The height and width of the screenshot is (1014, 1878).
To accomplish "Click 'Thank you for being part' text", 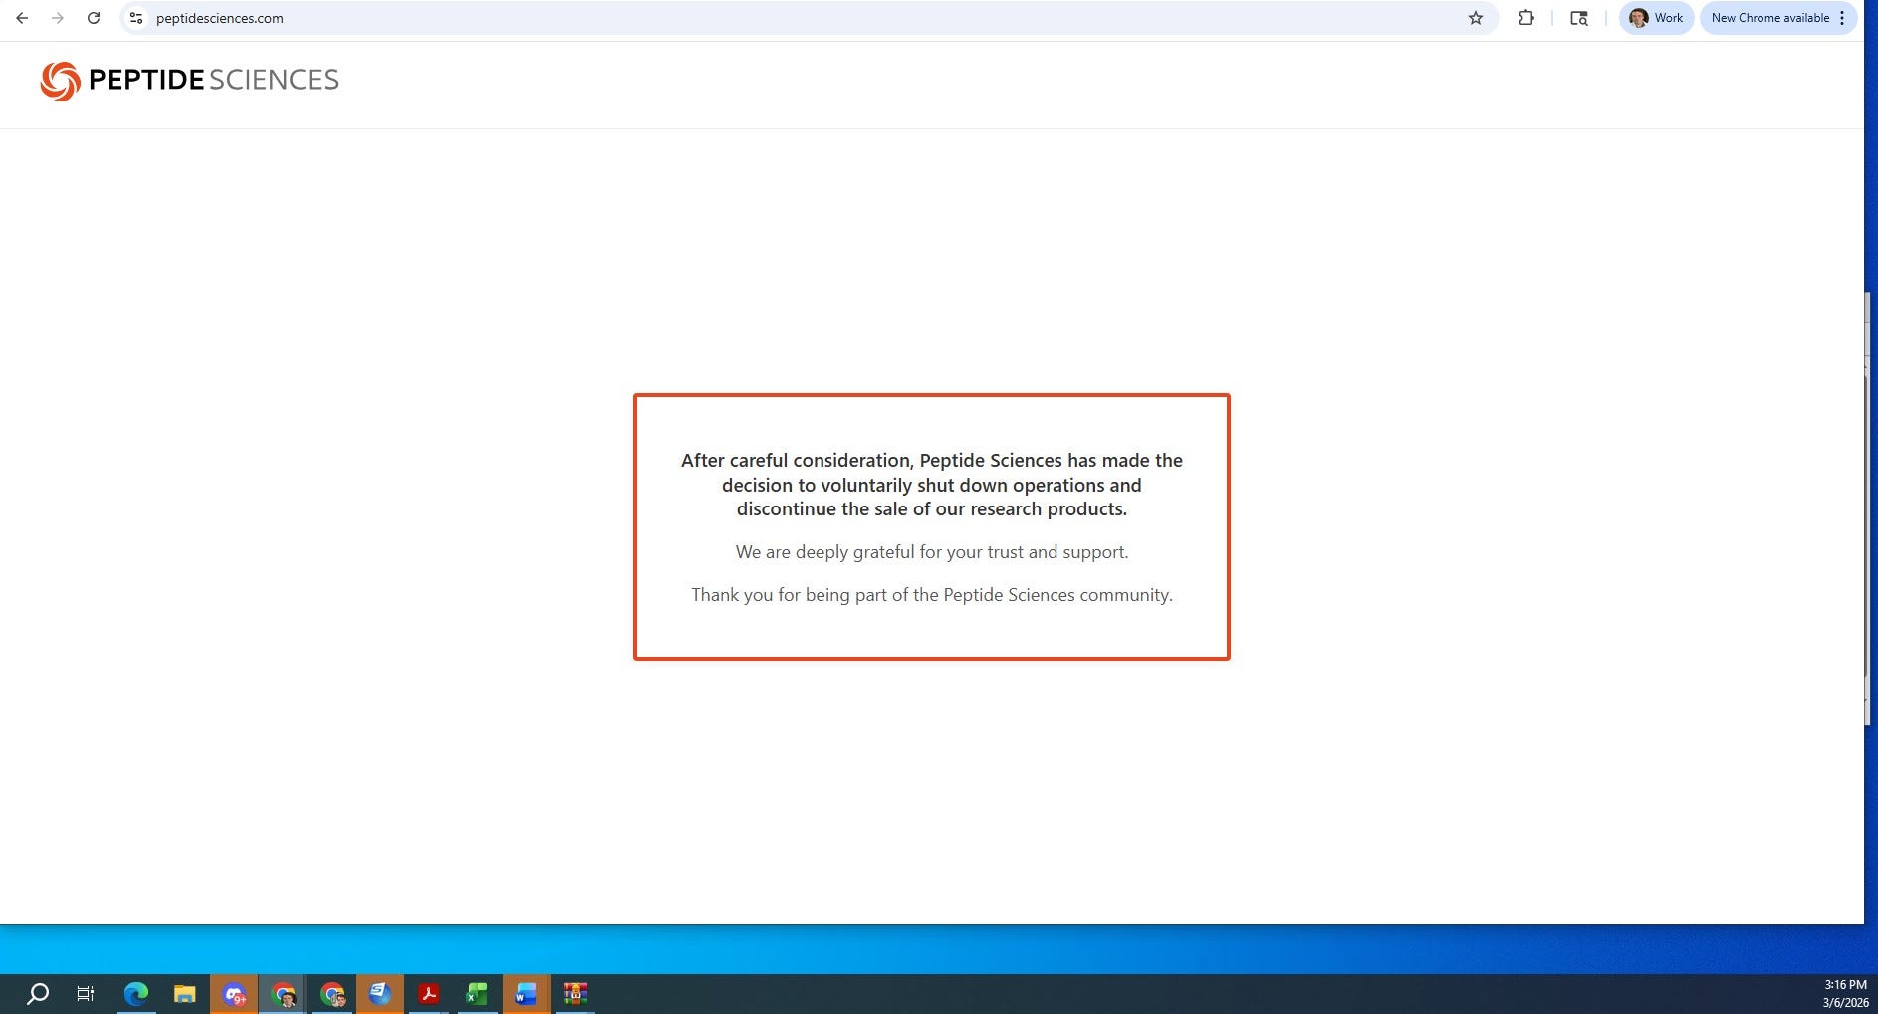I will (932, 595).
